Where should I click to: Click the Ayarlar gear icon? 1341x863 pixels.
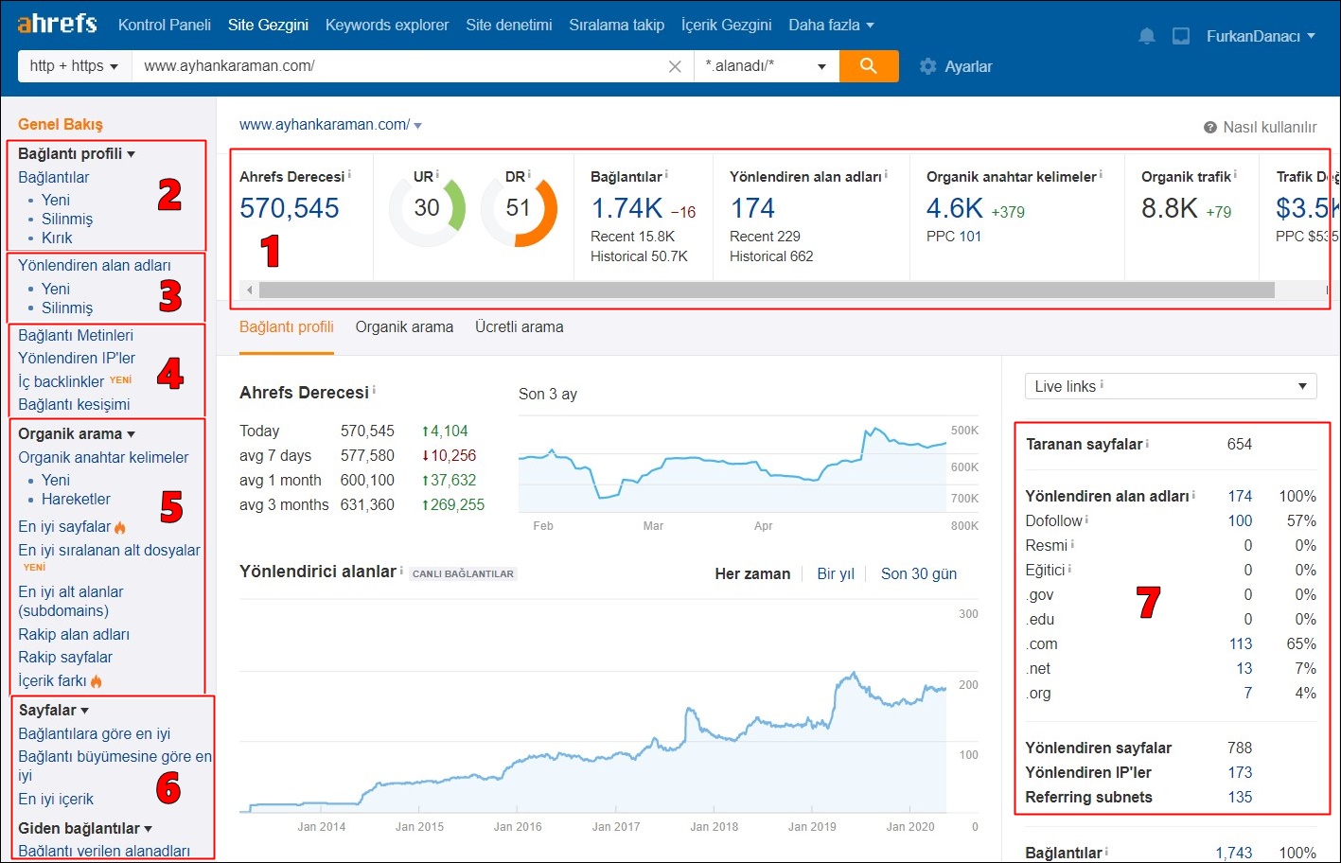coord(927,66)
